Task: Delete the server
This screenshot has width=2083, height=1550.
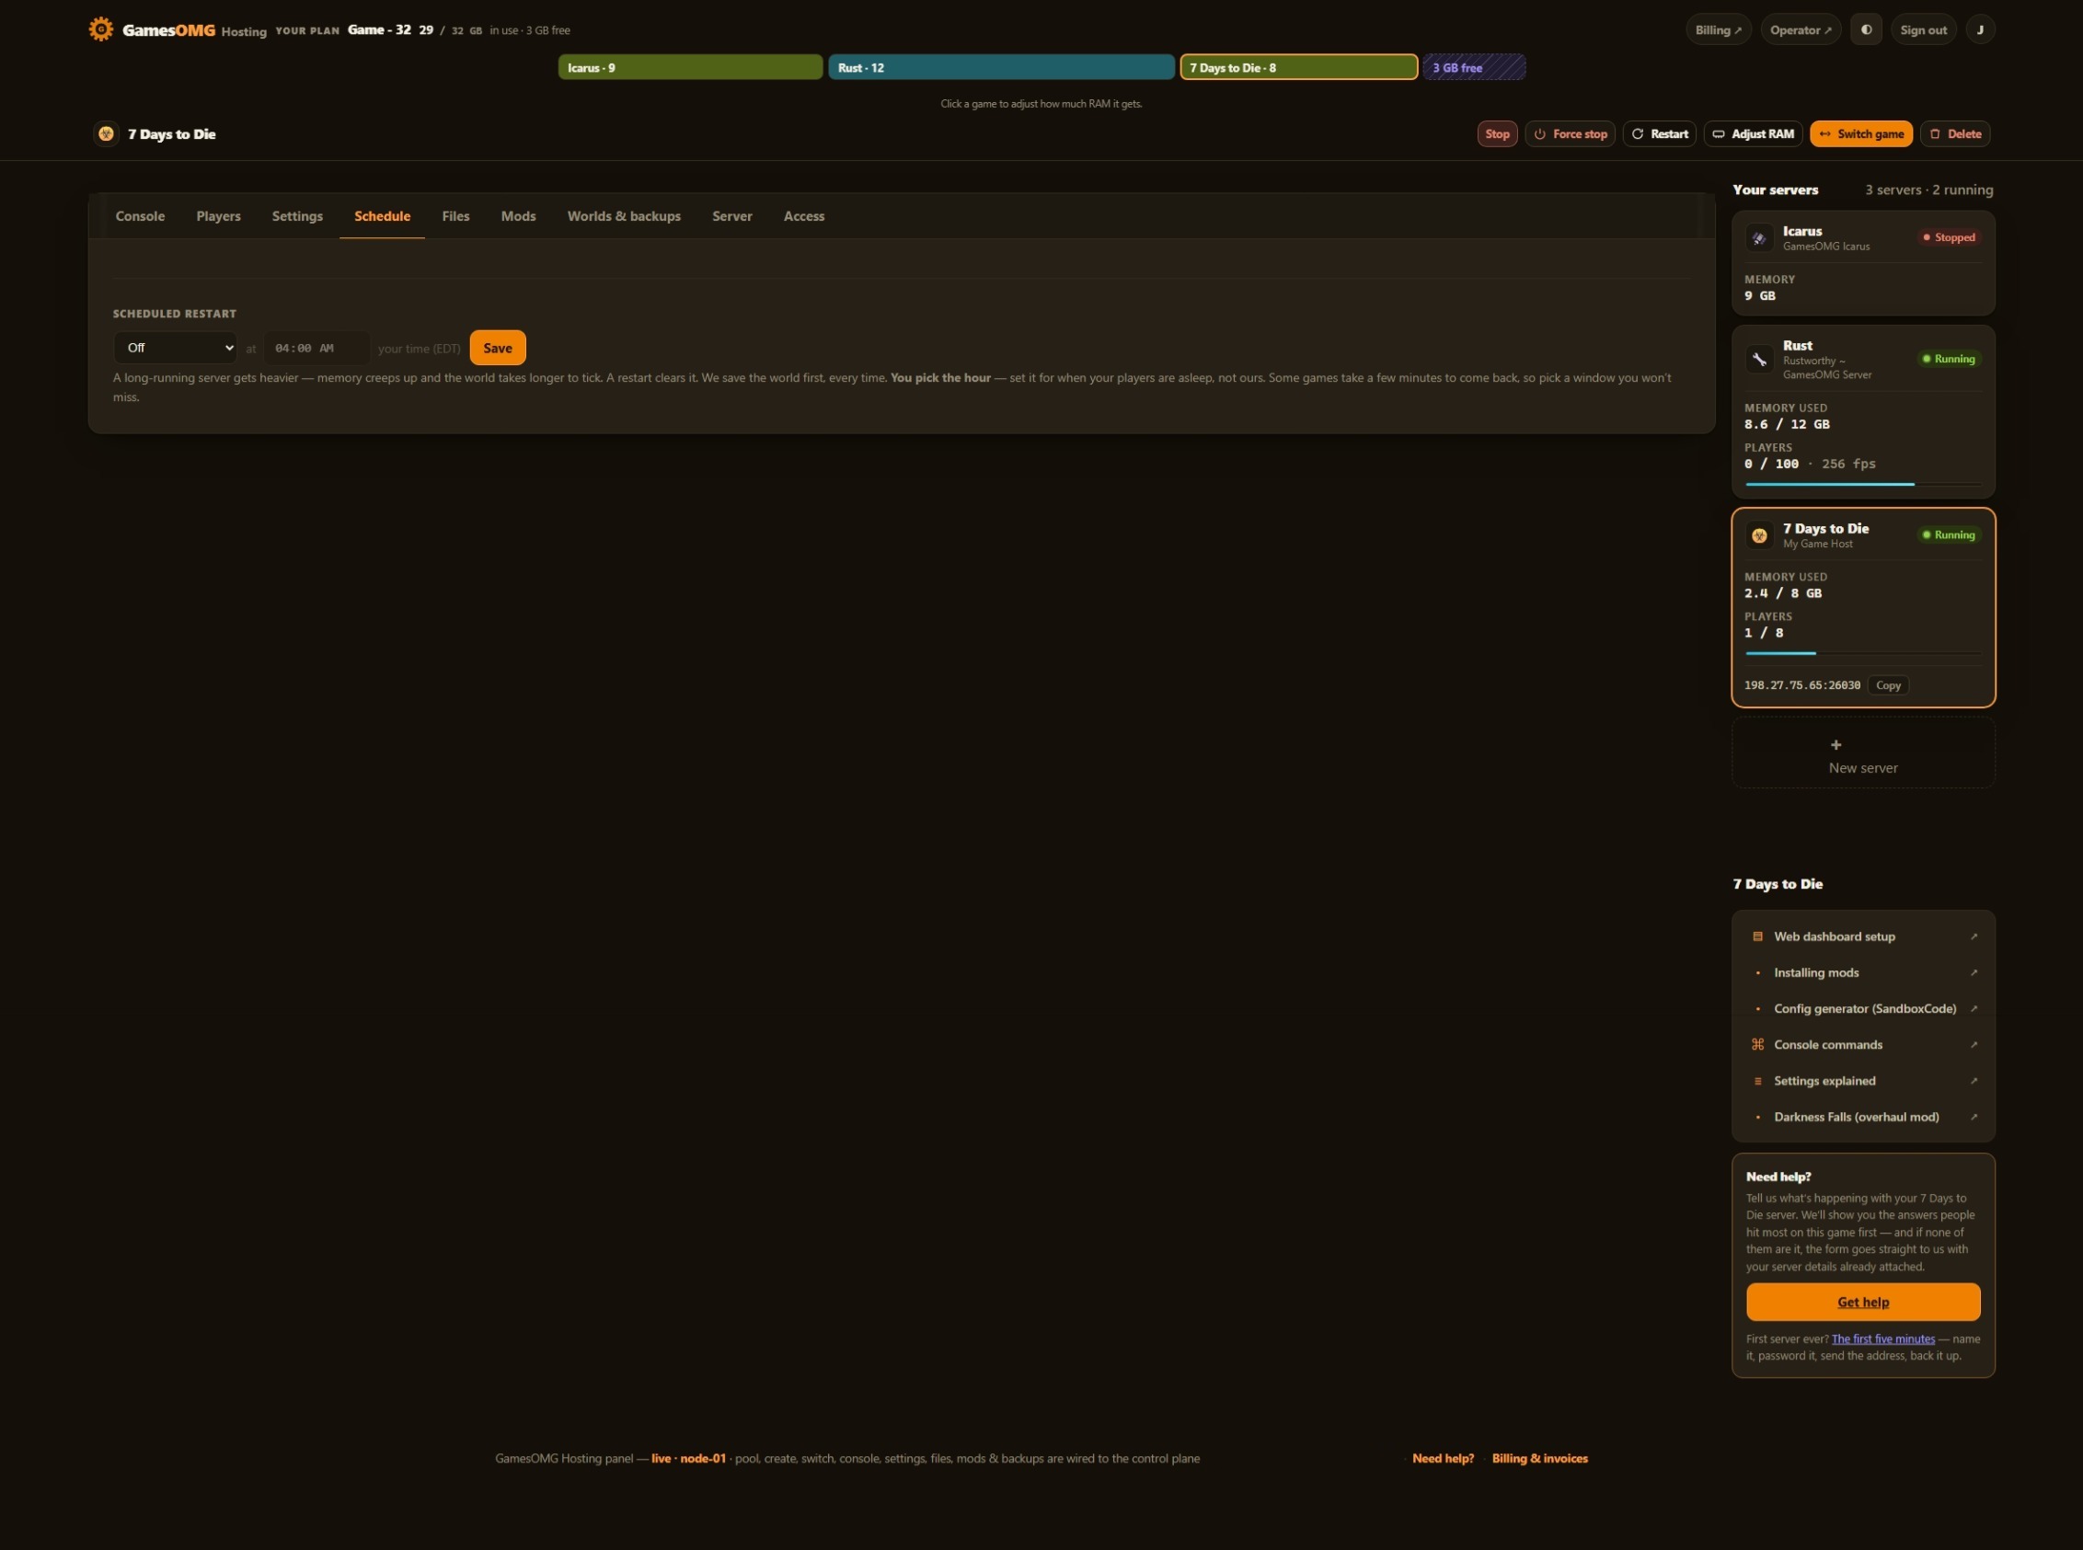Action: pos(1954,134)
